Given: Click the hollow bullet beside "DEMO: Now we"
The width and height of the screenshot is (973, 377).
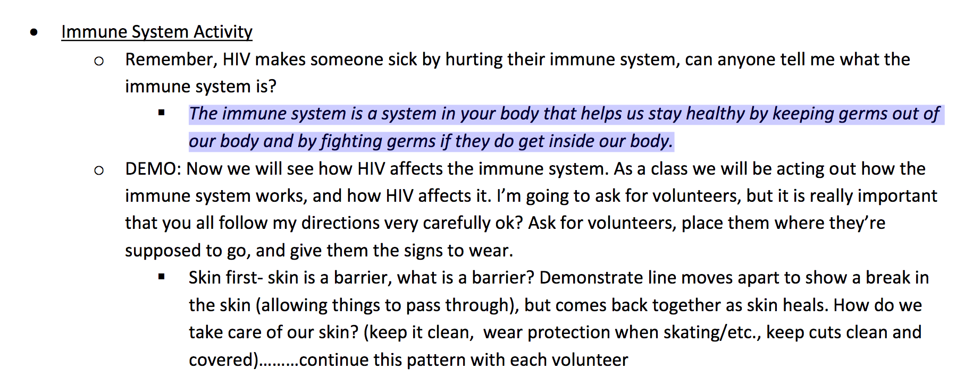Looking at the screenshot, I should [x=99, y=170].
